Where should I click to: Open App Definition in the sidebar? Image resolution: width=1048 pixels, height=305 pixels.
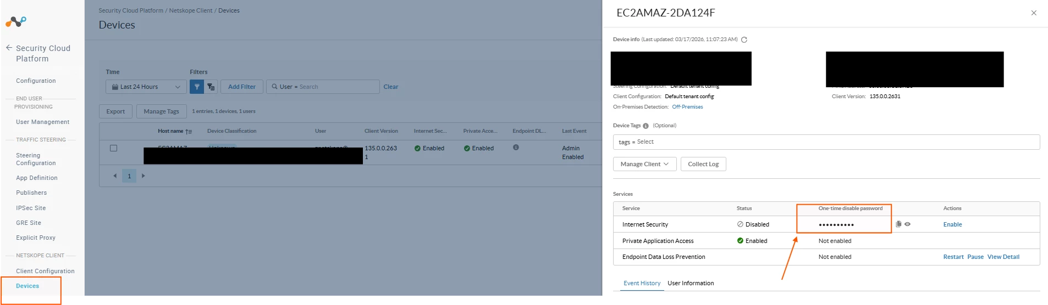click(x=37, y=178)
